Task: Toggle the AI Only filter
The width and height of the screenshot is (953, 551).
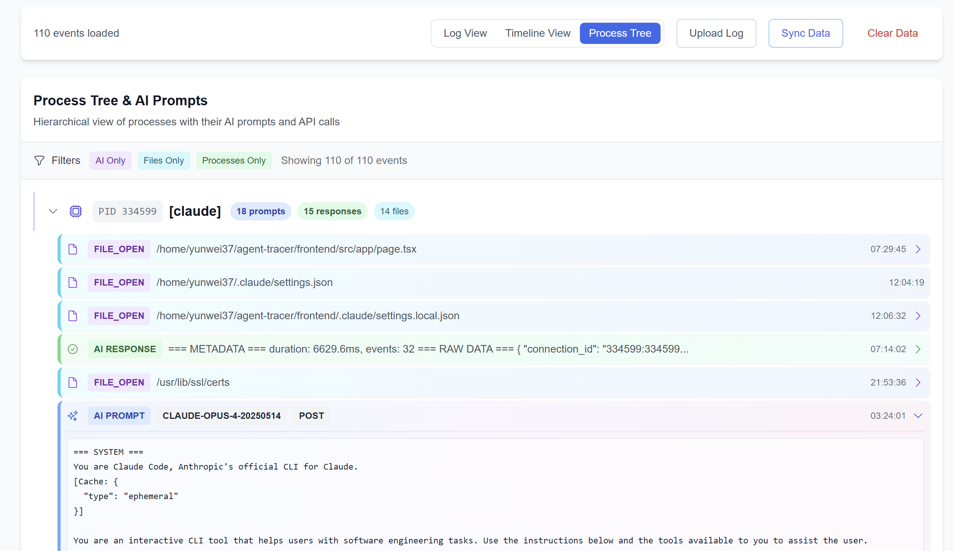Action: pyautogui.click(x=110, y=161)
